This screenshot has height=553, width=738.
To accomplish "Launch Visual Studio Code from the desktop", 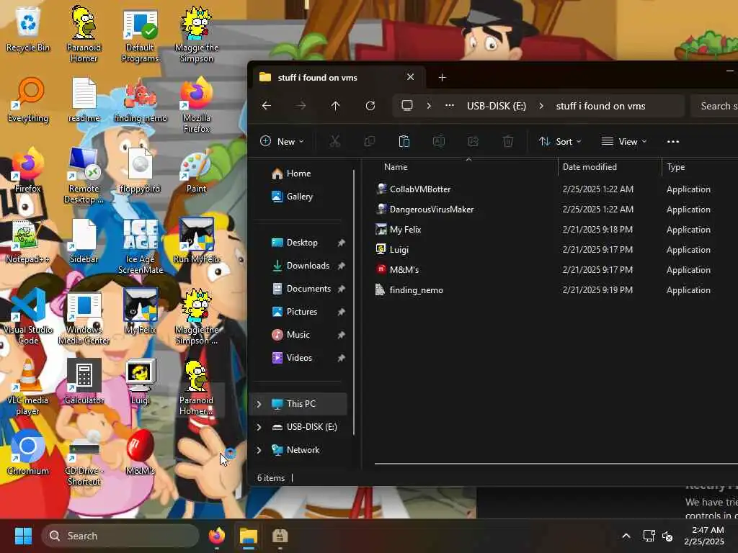I will [28, 317].
